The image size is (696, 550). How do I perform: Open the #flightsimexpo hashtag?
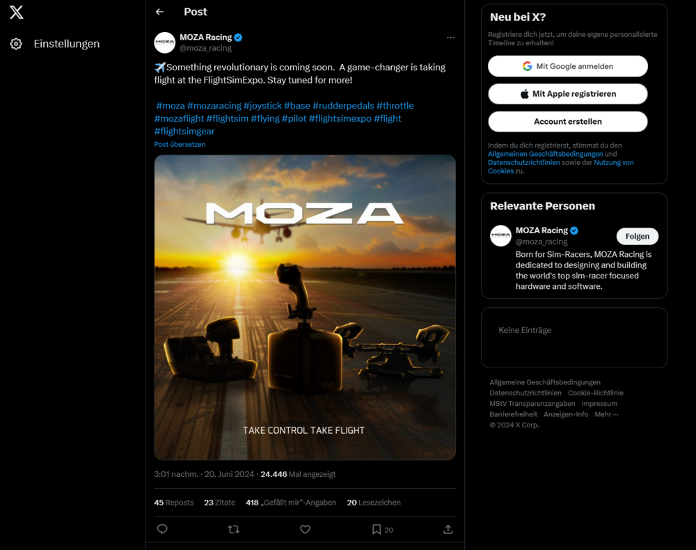click(x=340, y=118)
